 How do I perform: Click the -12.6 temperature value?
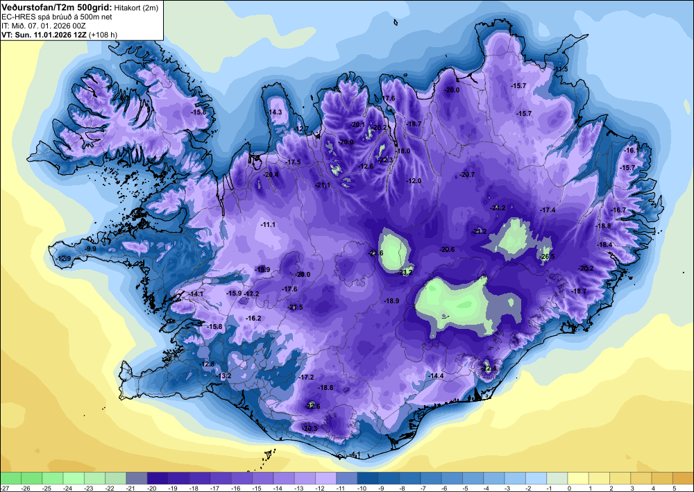click(x=366, y=167)
